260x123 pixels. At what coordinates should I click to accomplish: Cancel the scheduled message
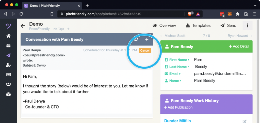coord(145,51)
